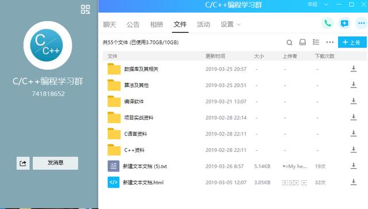368x209 pixels.
Task: Sort by the 文件 column header
Action: click(x=113, y=56)
